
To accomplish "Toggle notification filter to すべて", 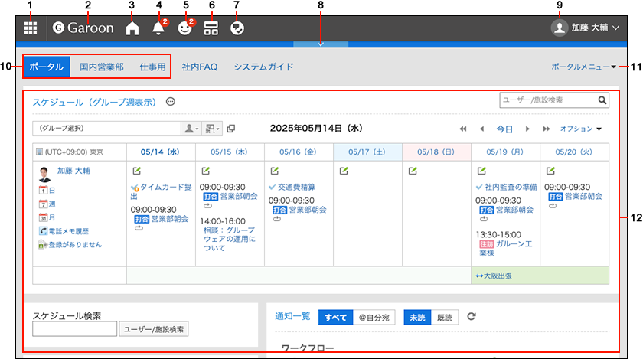I will pyautogui.click(x=335, y=316).
